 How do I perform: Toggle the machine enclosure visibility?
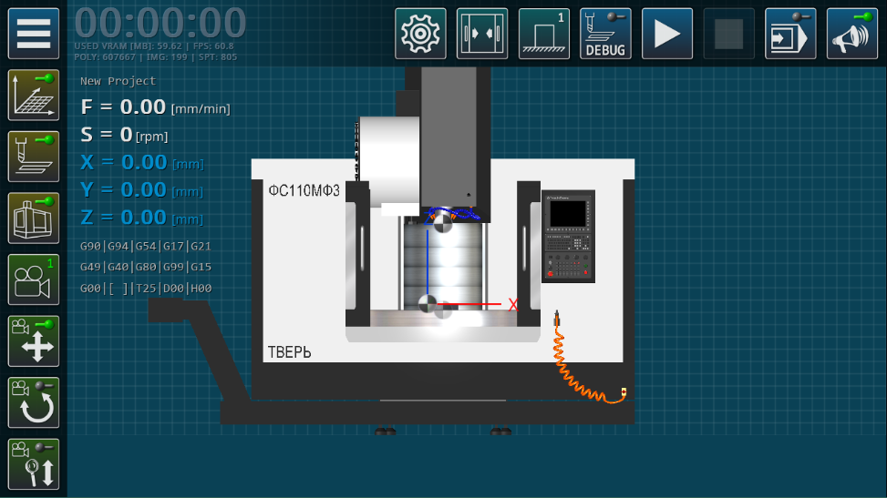click(34, 219)
